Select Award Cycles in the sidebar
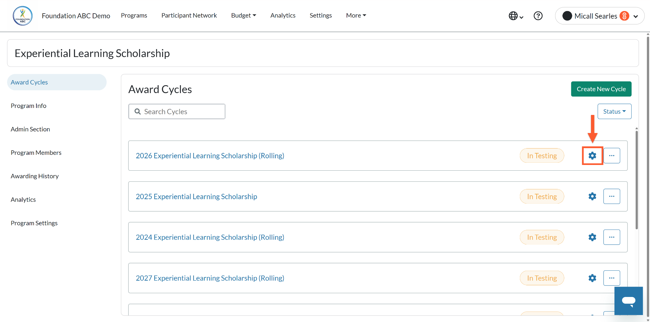This screenshot has height=322, width=650. point(57,82)
